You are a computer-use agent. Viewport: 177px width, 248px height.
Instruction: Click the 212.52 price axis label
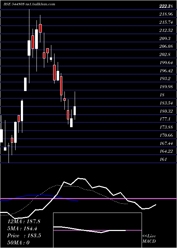click(166, 30)
